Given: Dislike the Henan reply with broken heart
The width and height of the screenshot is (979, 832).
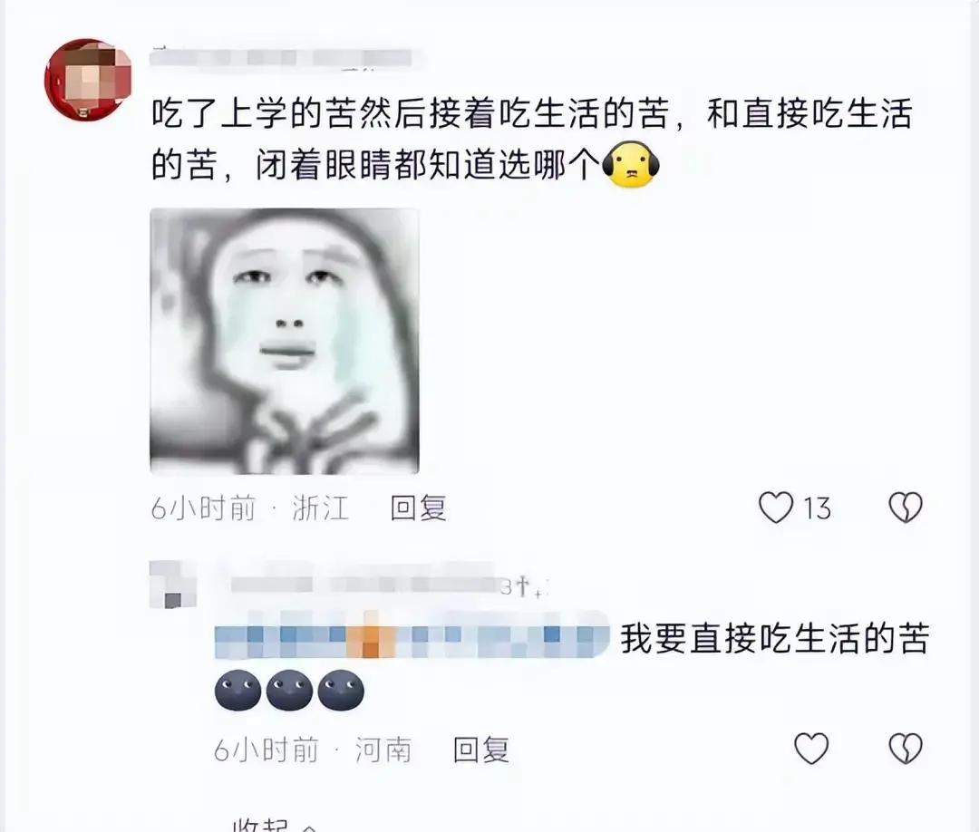Looking at the screenshot, I should (x=906, y=749).
